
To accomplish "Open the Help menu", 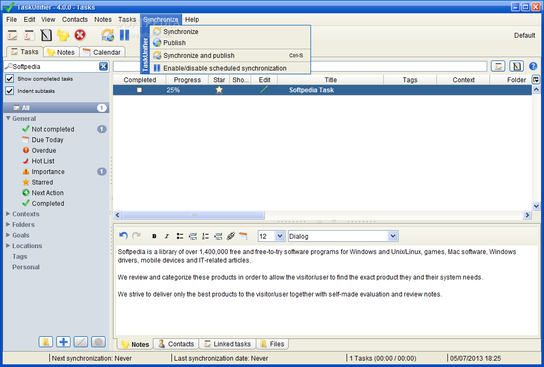I will click(x=192, y=20).
